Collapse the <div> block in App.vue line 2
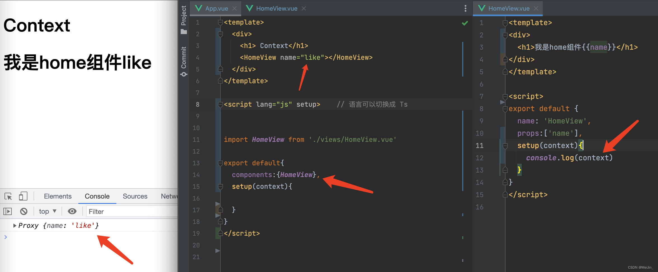The image size is (658, 272). [220, 34]
